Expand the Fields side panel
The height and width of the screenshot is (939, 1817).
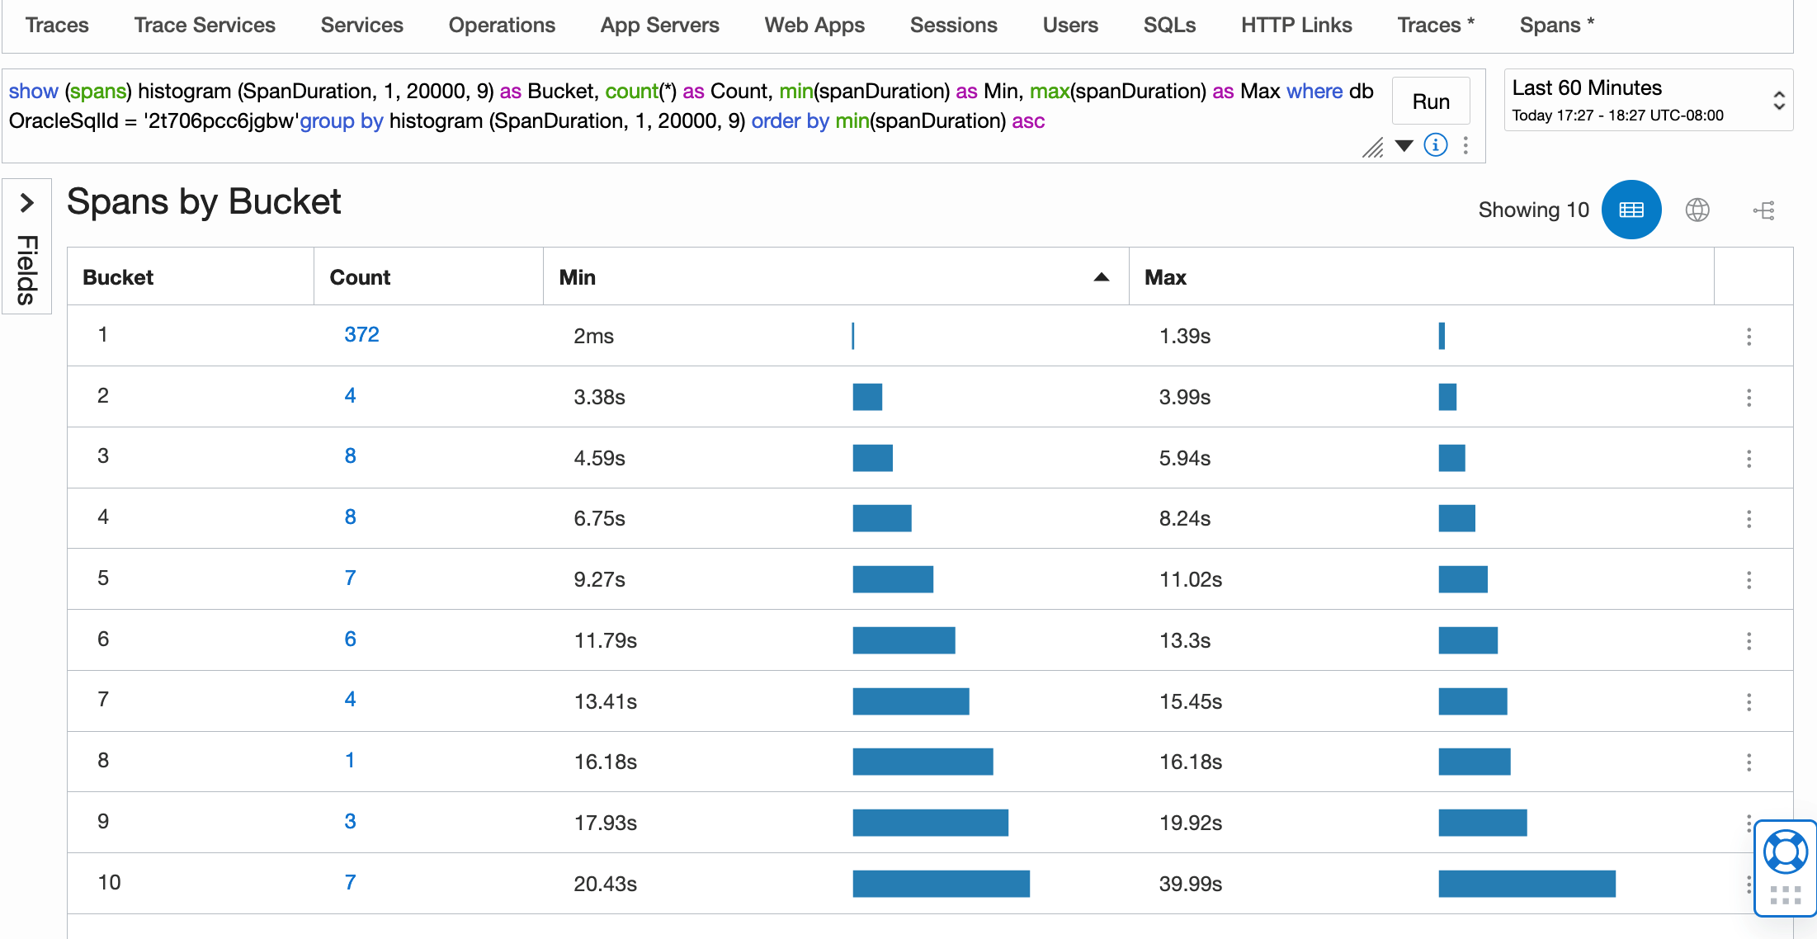tap(26, 203)
